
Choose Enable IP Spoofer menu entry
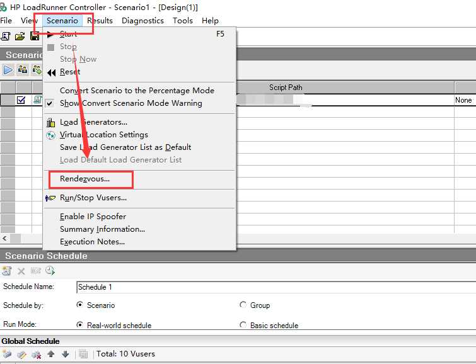coord(139,217)
